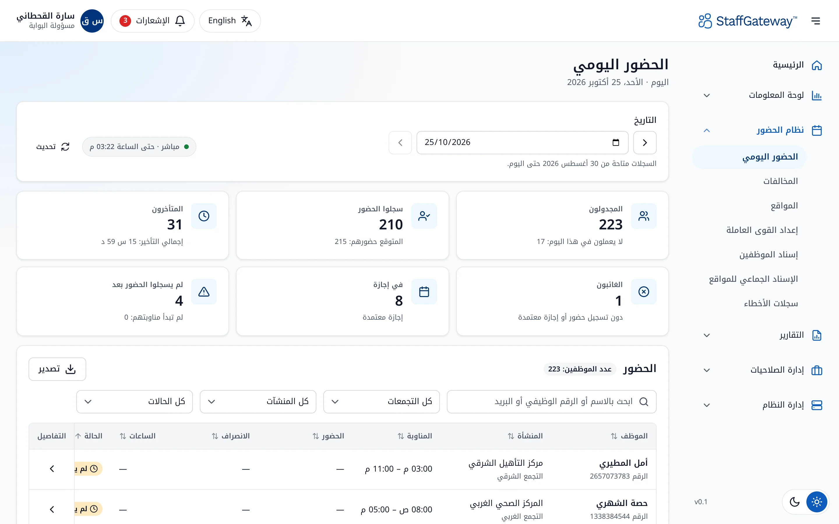The height and width of the screenshot is (524, 839).
Task: Switch language to English
Action: pos(230,21)
